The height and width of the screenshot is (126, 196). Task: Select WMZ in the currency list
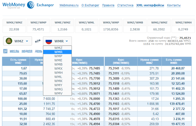pos(57,48)
